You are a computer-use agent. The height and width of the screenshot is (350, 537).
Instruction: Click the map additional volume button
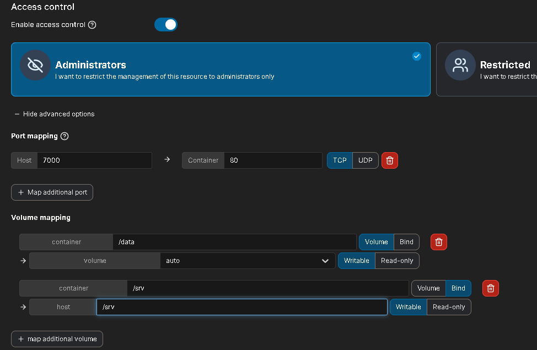[x=57, y=339]
